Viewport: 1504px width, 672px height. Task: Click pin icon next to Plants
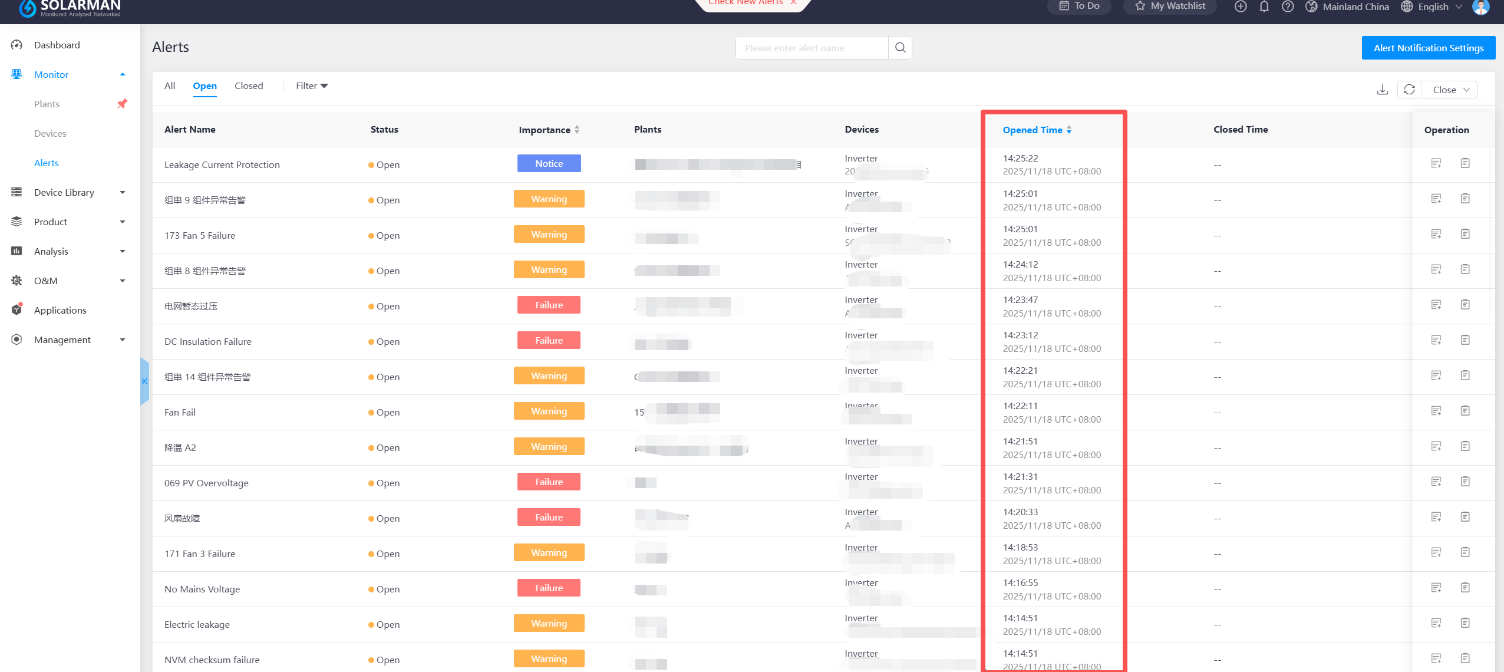(122, 104)
